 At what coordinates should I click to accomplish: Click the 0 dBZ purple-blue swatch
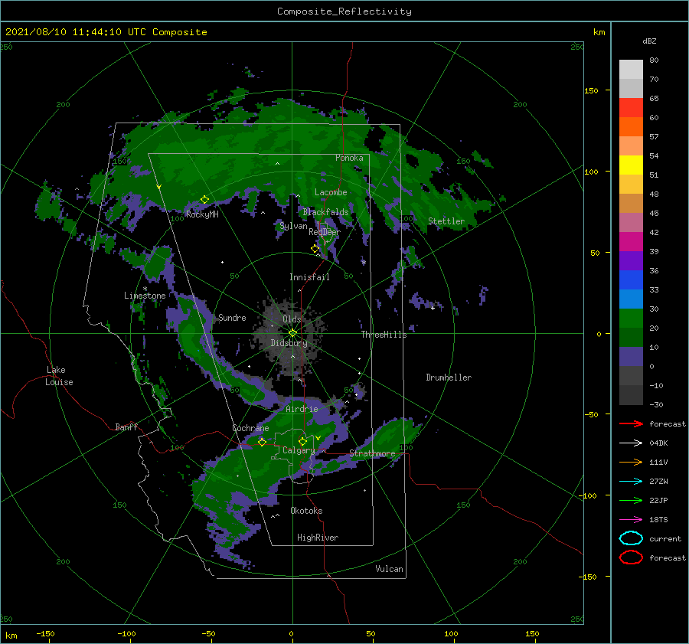tap(631, 356)
